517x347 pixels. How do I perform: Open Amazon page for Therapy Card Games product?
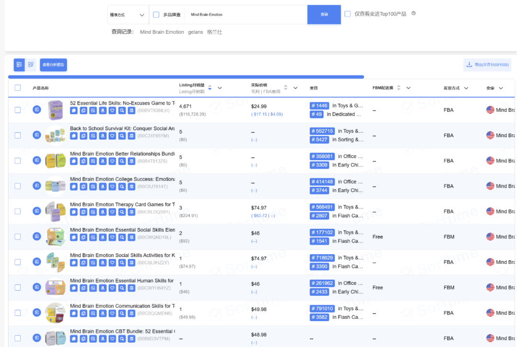point(102,212)
